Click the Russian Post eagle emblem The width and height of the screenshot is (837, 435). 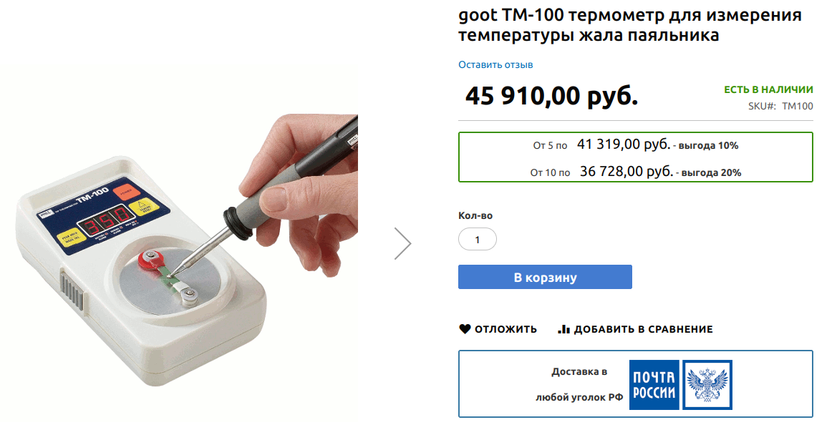tap(707, 384)
